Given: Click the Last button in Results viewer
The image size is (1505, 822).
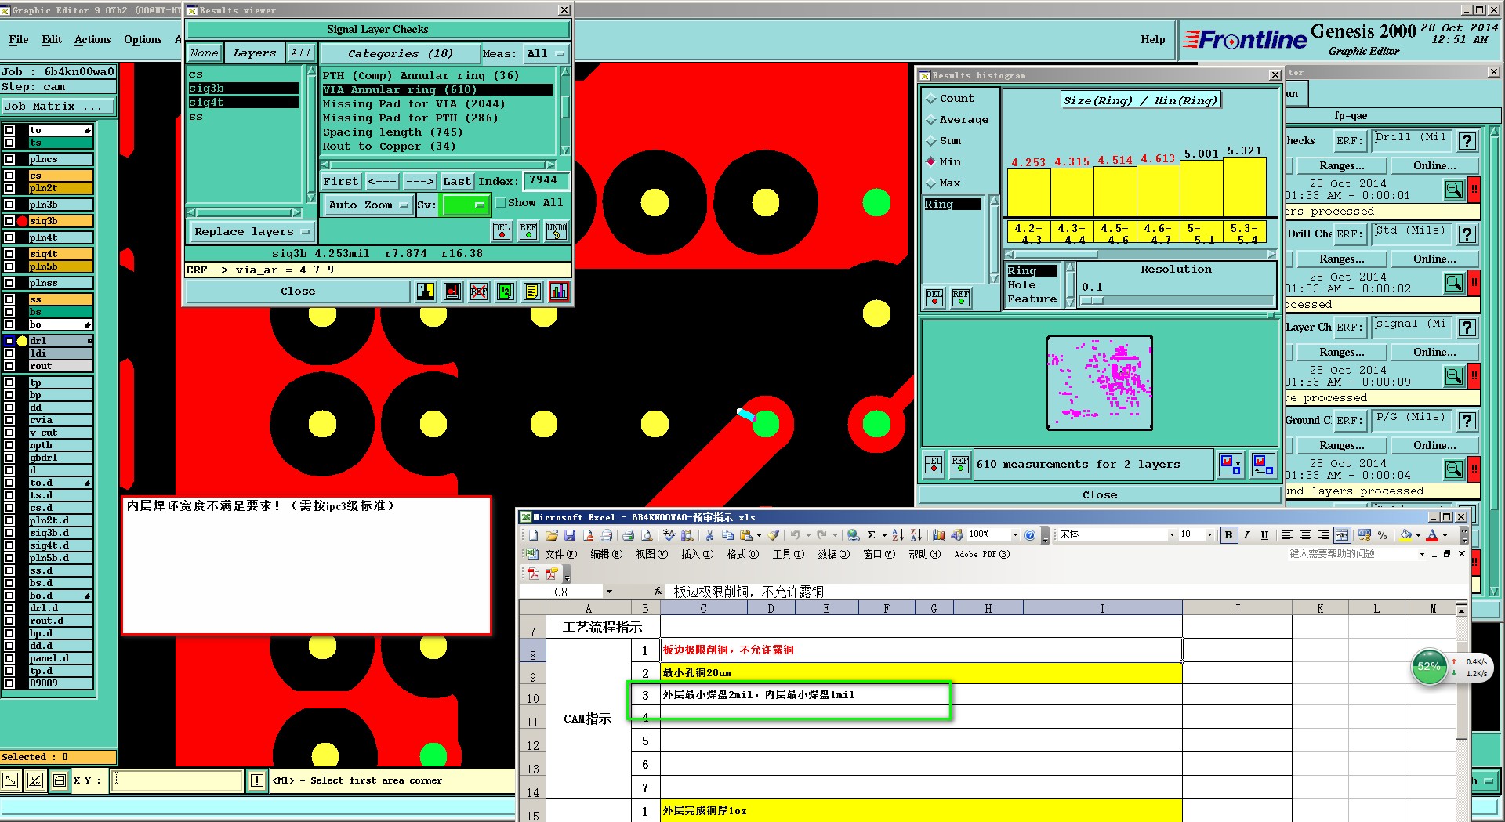Looking at the screenshot, I should click(456, 182).
